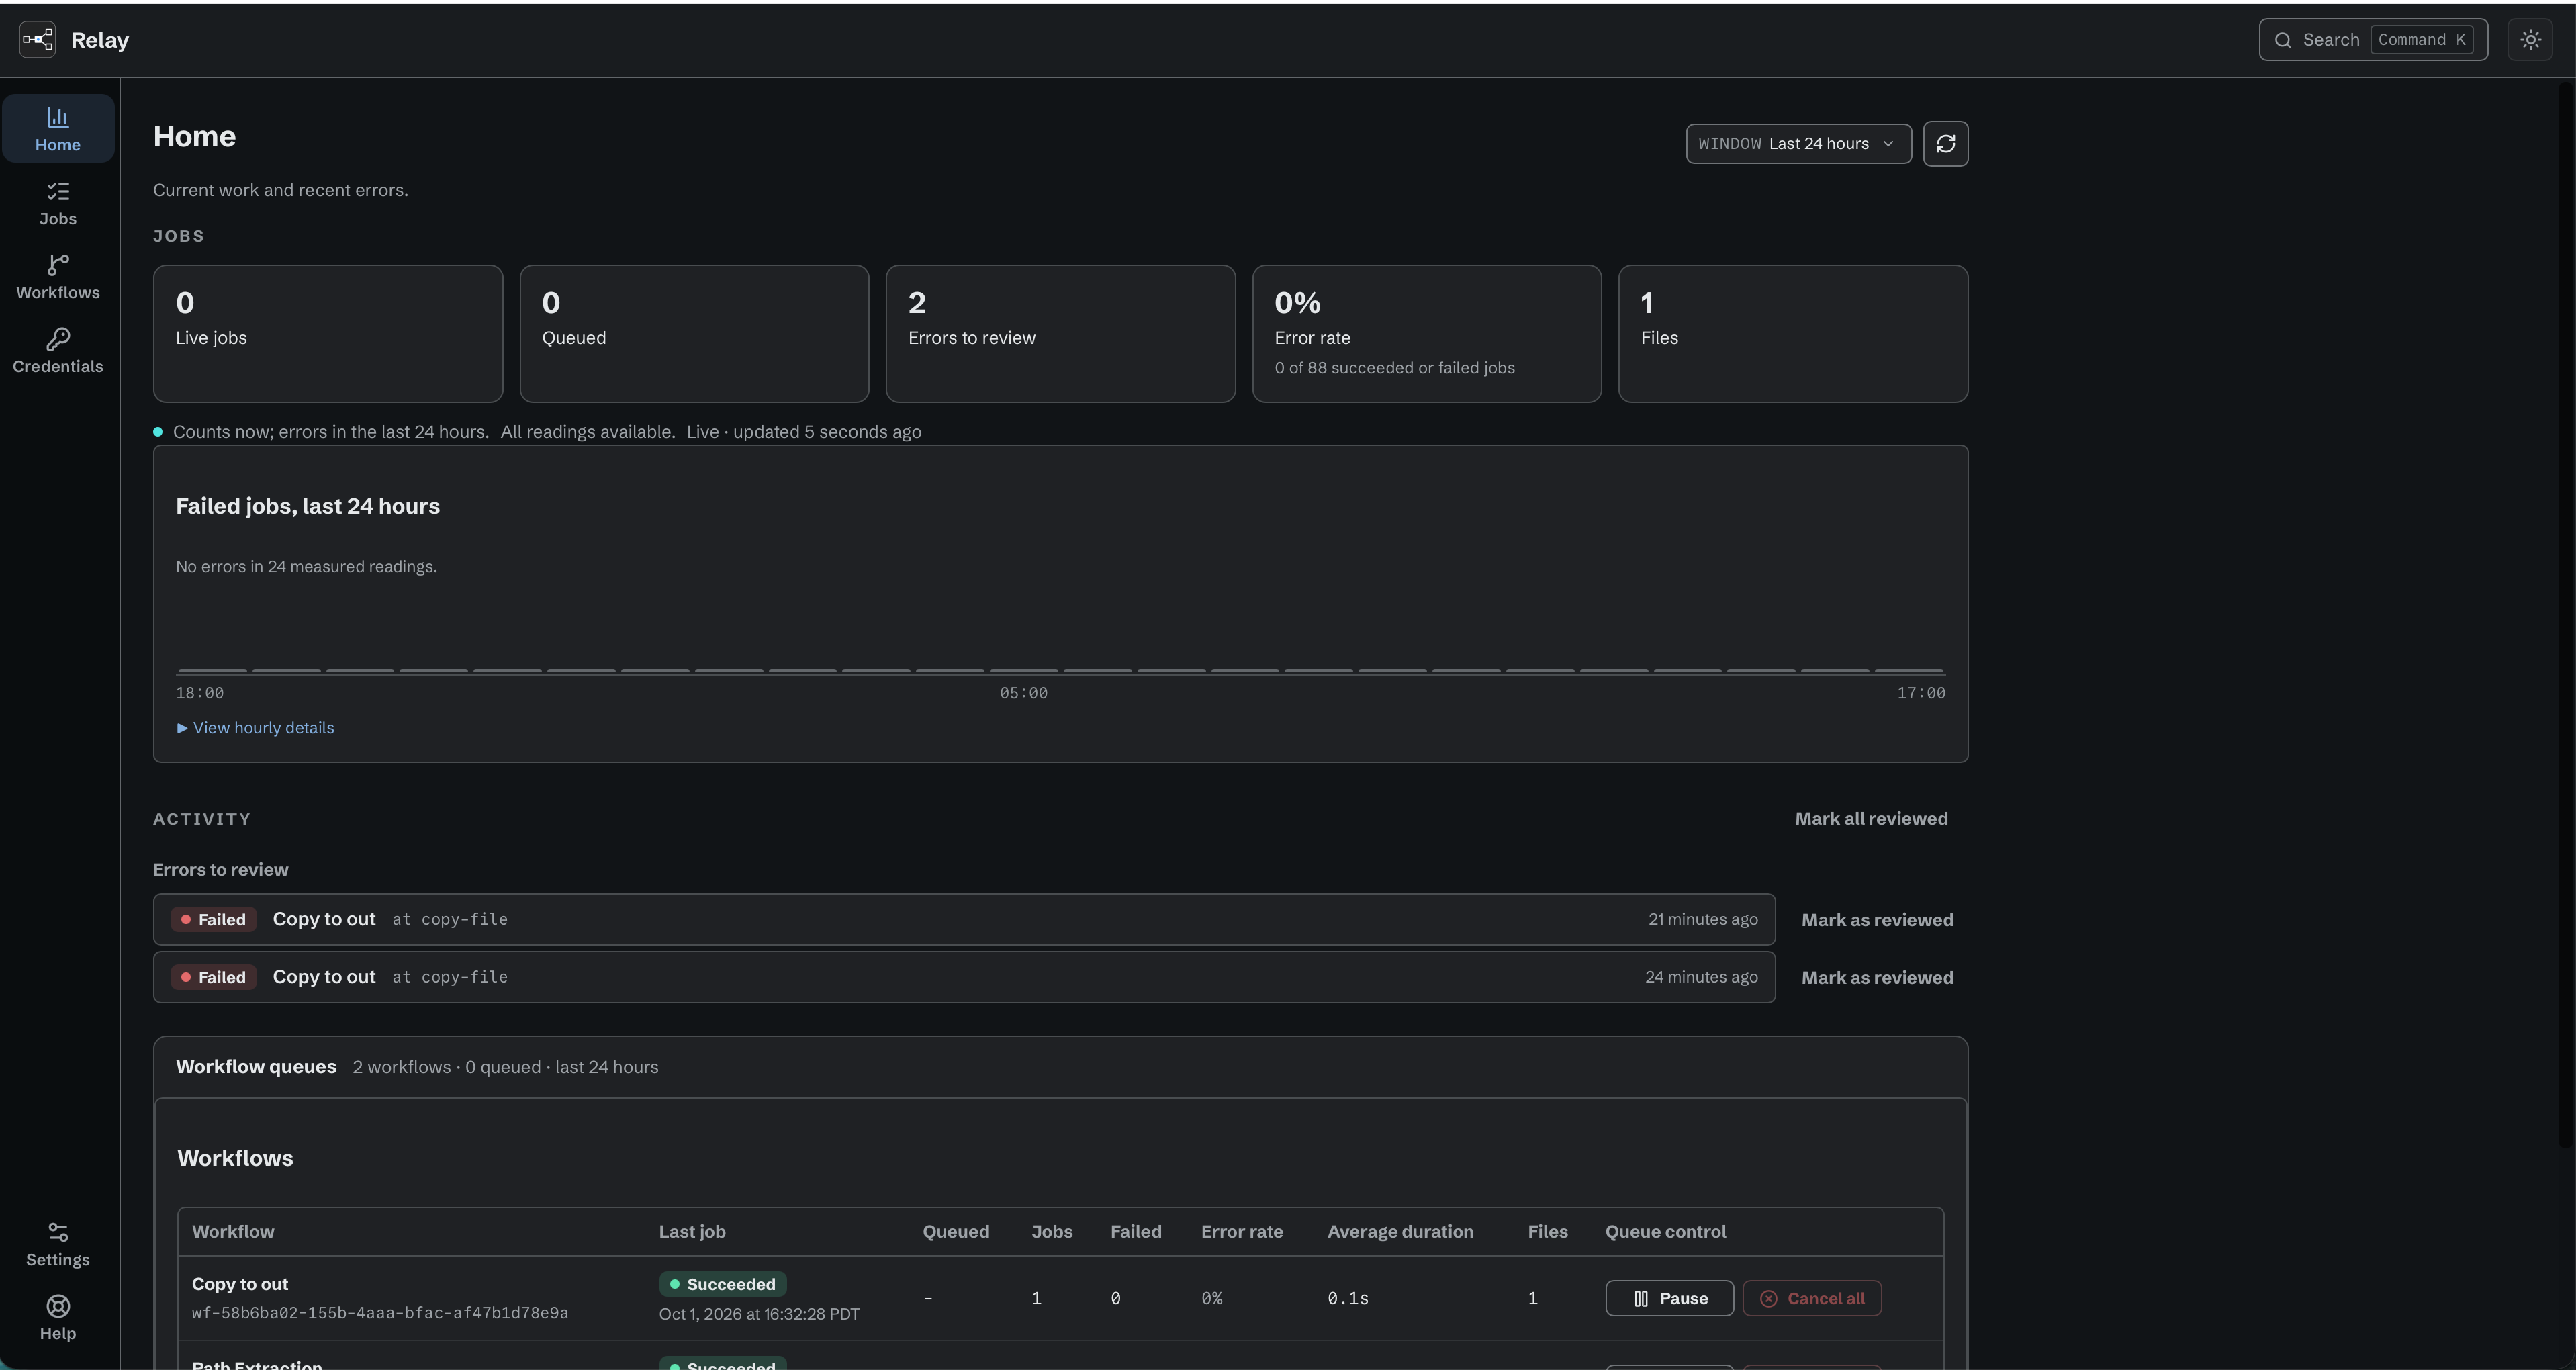Go to the Jobs page
This screenshot has width=2576, height=1370.
[58, 203]
